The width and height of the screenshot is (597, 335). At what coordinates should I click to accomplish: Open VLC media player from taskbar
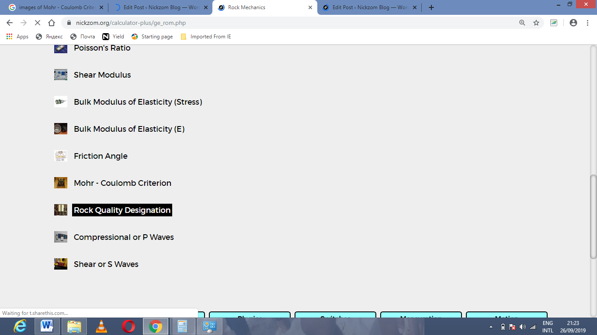(101, 326)
